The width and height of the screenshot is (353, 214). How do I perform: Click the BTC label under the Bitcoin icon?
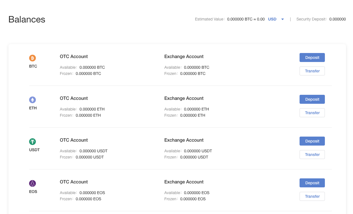33,66
